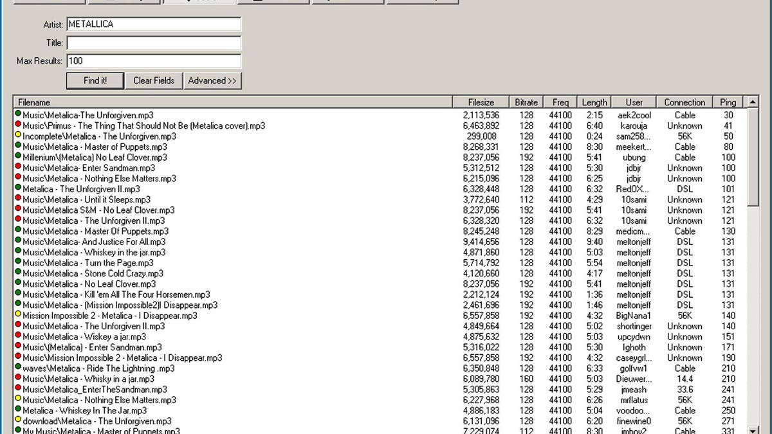The width and height of the screenshot is (772, 434).
Task: Select the Max Results value field
Action: [154, 61]
